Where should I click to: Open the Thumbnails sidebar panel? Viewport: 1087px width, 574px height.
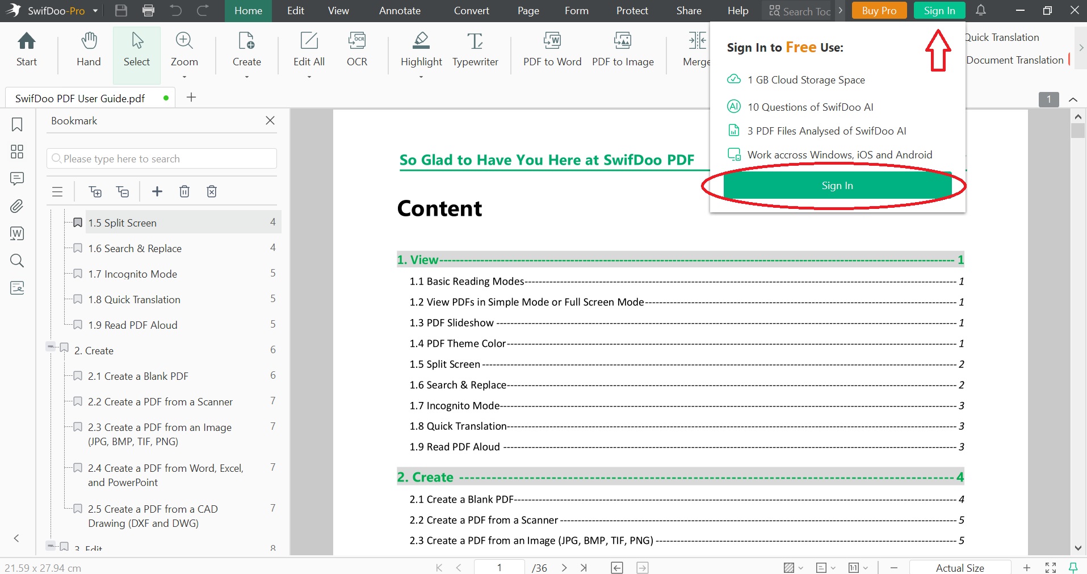[x=17, y=152]
